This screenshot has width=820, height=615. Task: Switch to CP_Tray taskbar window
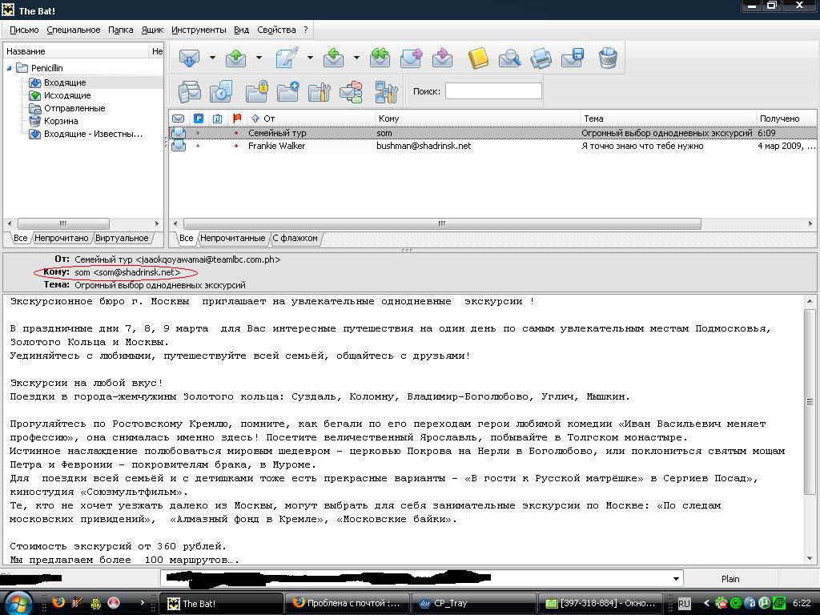(x=474, y=603)
